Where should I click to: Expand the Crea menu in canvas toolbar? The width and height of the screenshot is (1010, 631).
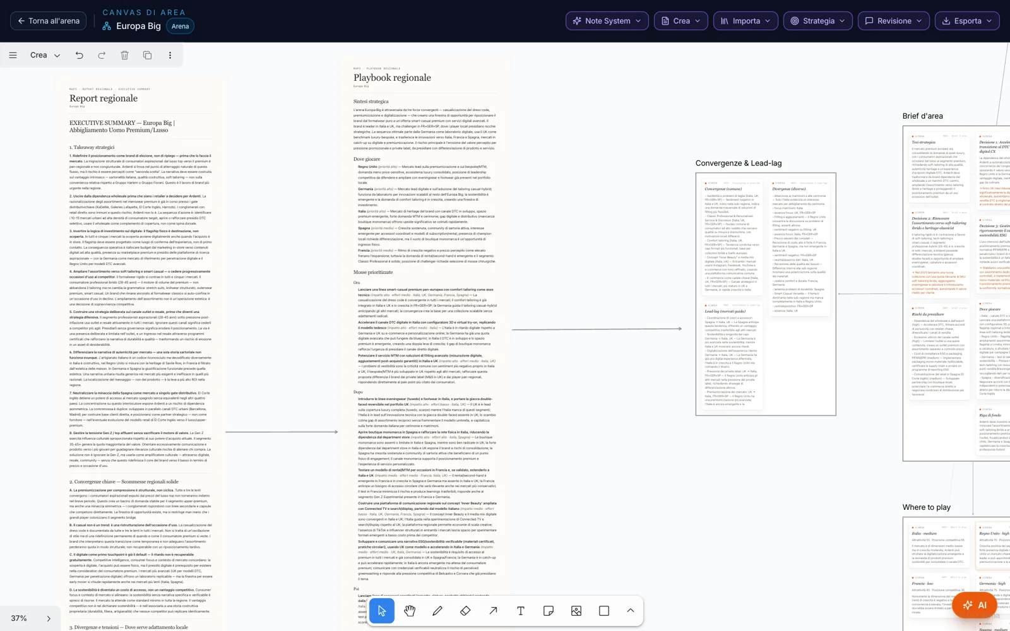(x=45, y=55)
